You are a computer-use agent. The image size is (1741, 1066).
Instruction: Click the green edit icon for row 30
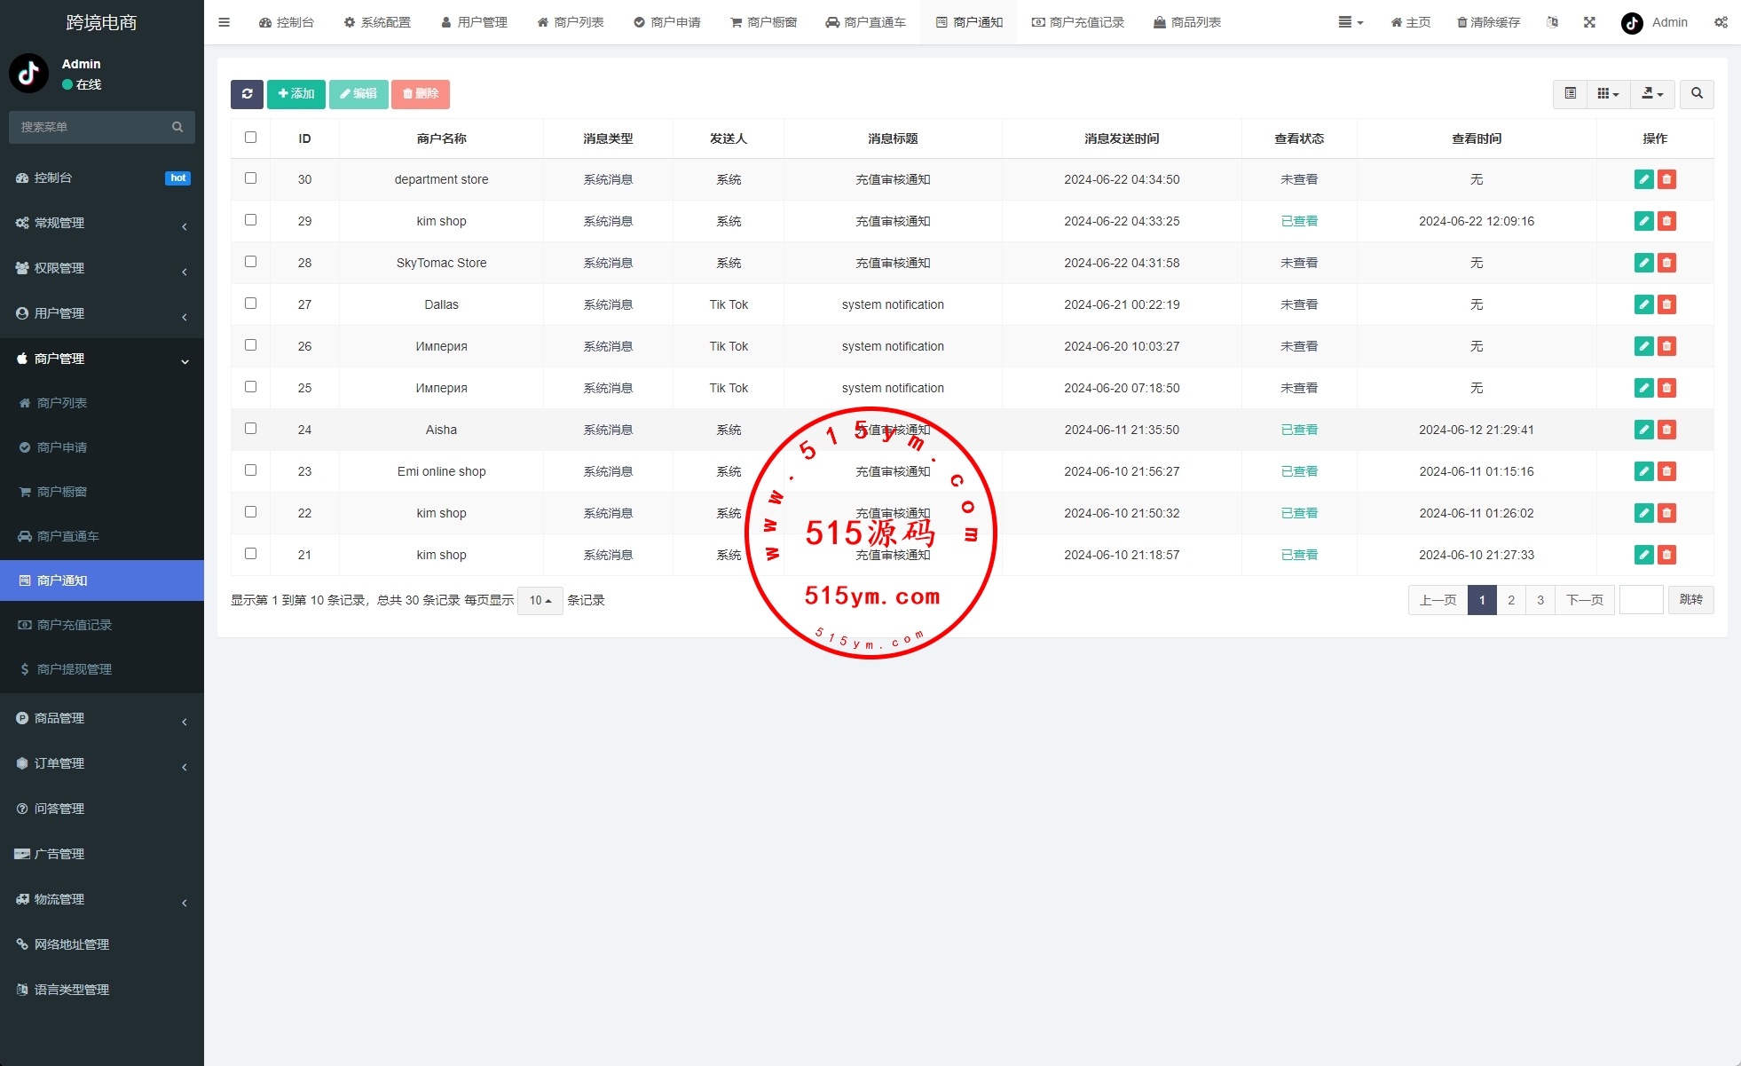click(x=1643, y=179)
